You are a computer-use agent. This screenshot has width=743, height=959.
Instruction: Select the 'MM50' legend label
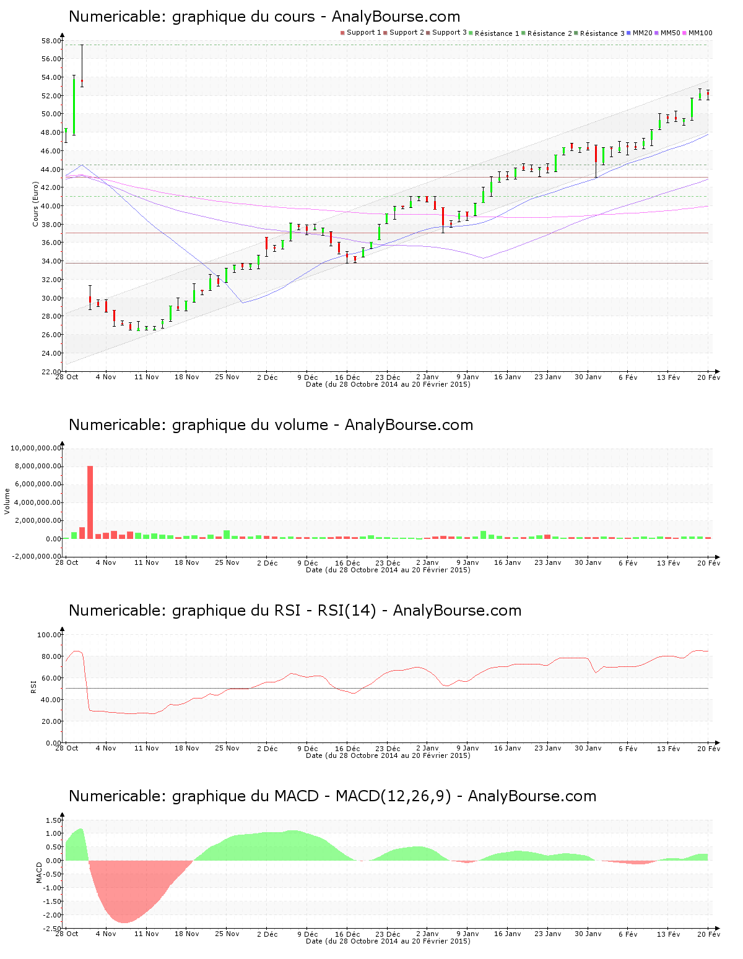(671, 33)
